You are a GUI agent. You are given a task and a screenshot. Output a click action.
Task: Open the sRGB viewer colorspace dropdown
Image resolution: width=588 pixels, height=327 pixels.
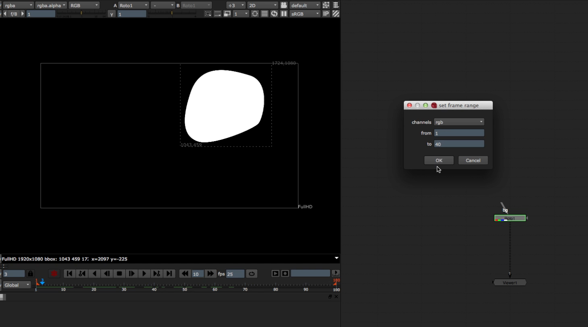point(305,14)
